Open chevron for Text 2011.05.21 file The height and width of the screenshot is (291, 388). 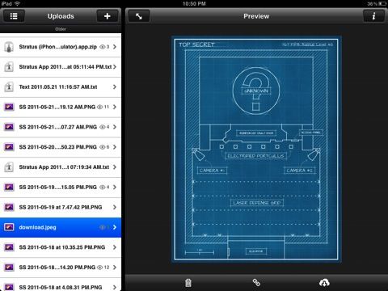coord(115,86)
